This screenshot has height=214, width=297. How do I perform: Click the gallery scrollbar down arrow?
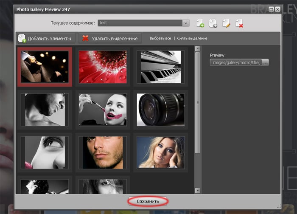(197, 191)
